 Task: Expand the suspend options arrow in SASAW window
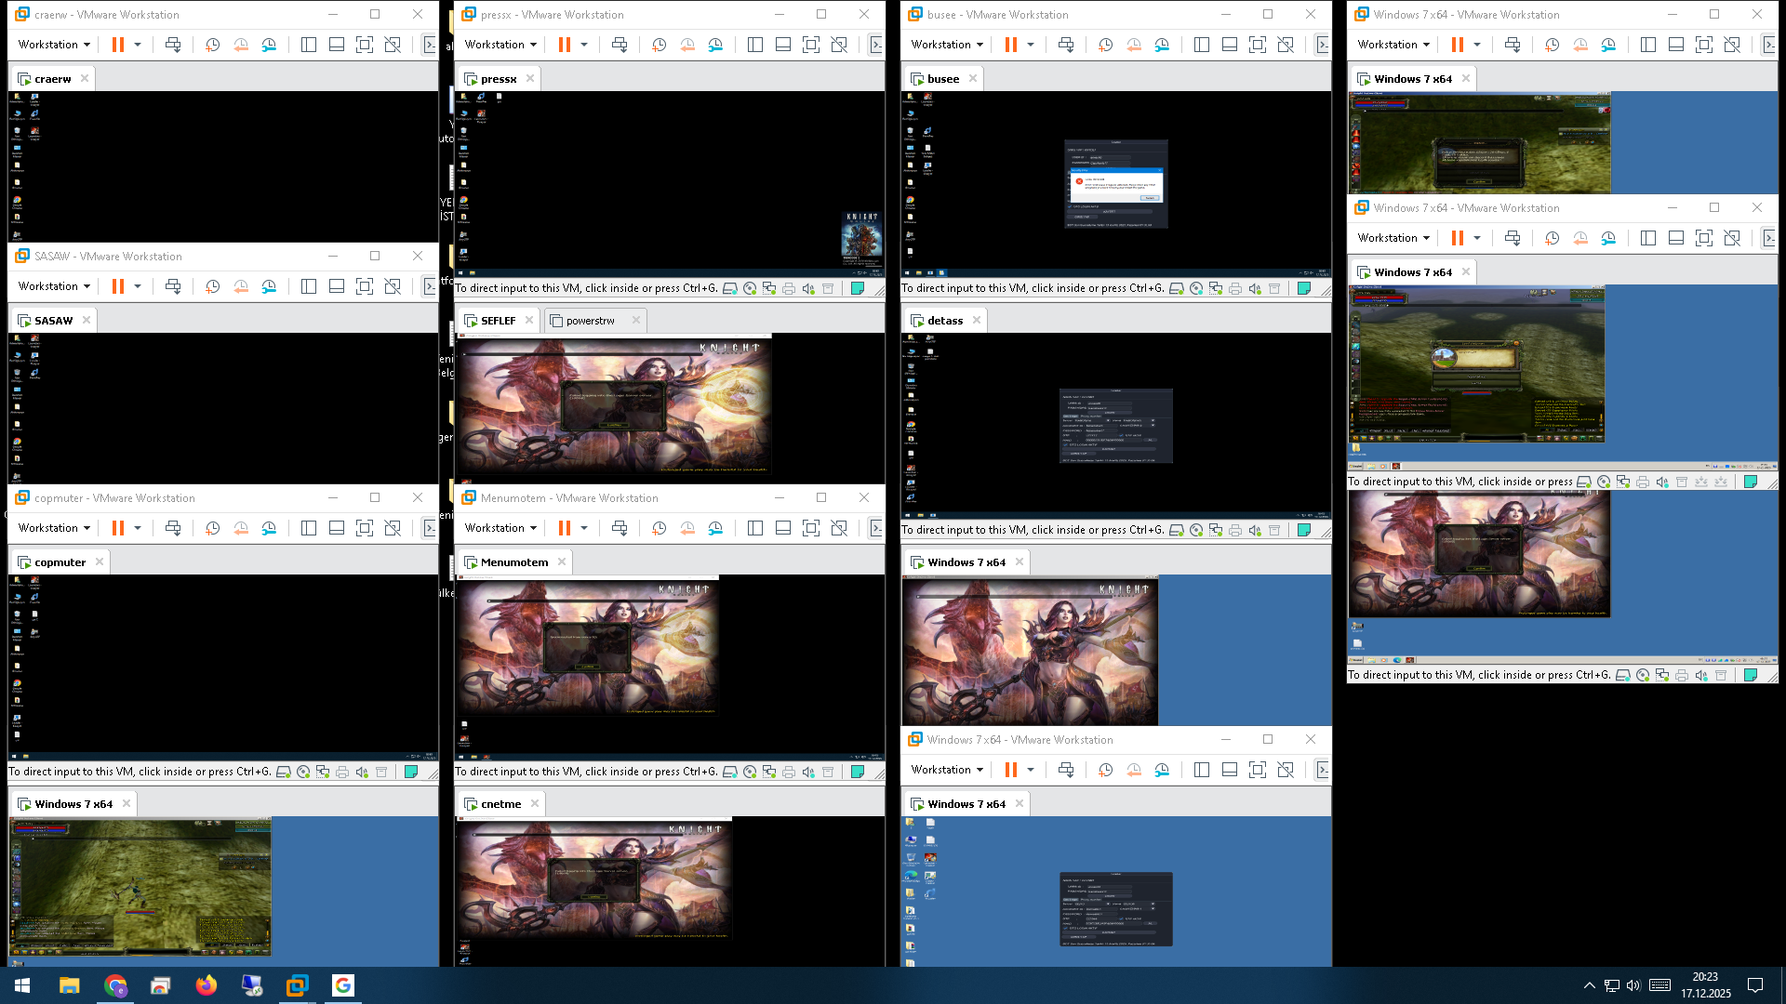tap(138, 286)
